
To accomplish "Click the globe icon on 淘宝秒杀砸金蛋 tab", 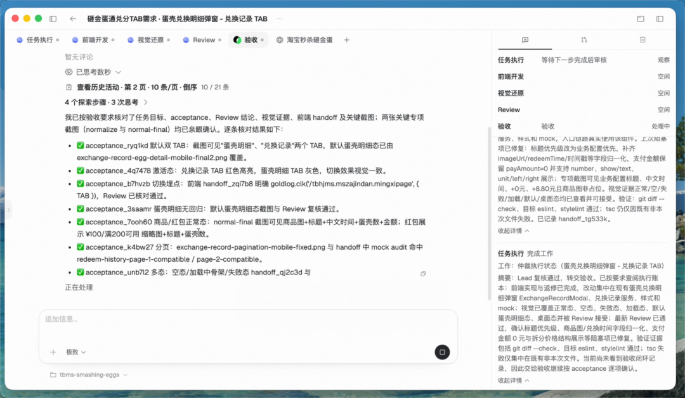I will 280,40.
